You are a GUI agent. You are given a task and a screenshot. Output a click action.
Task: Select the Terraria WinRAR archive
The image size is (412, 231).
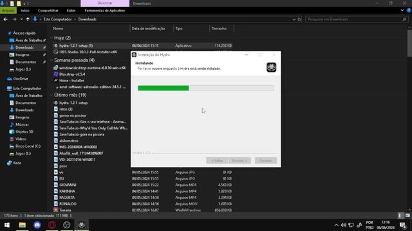point(65,210)
